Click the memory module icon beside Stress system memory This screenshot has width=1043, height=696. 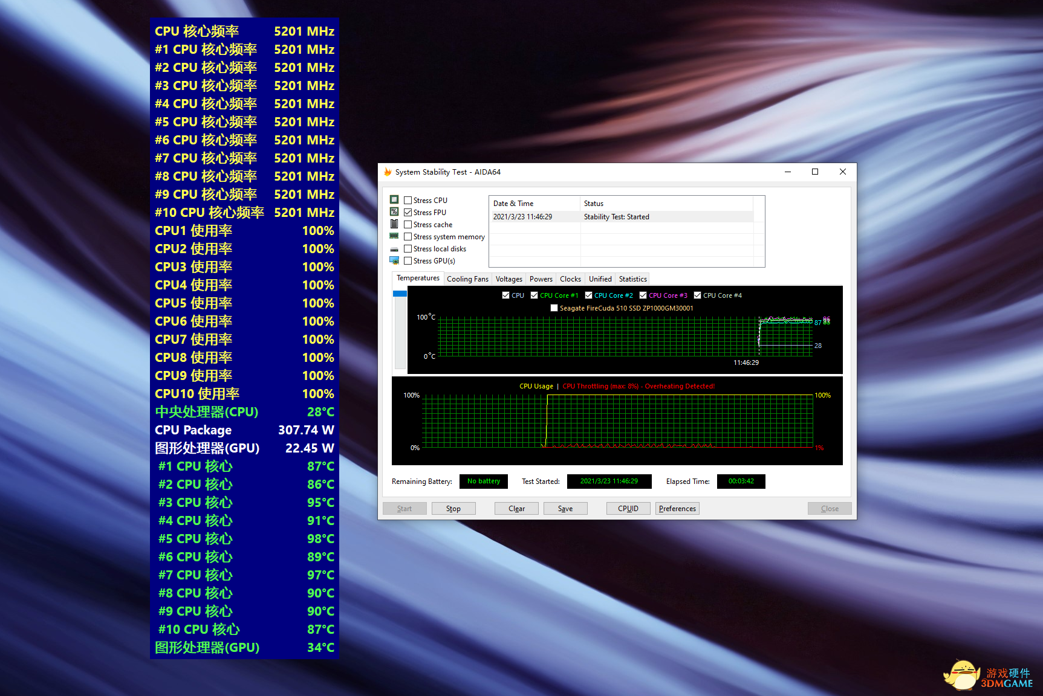[394, 236]
